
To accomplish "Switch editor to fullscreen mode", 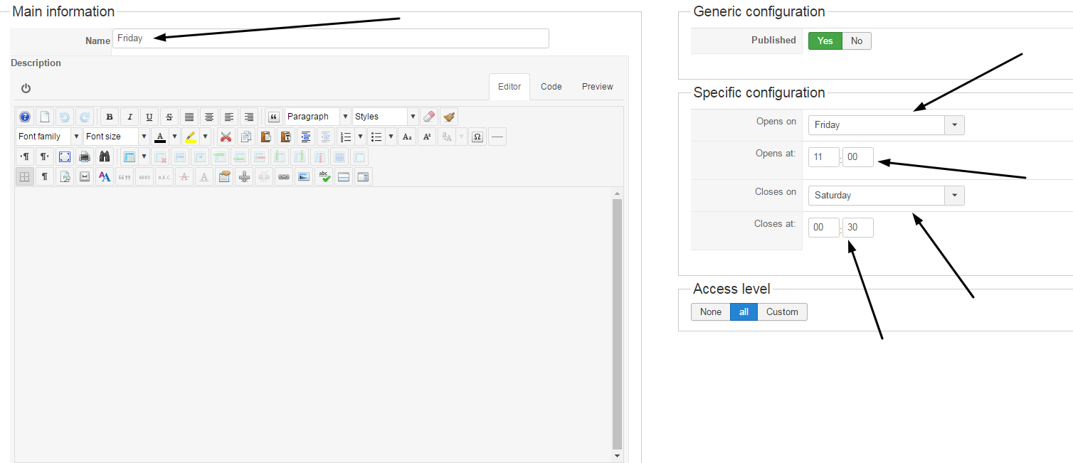I will coord(65,156).
